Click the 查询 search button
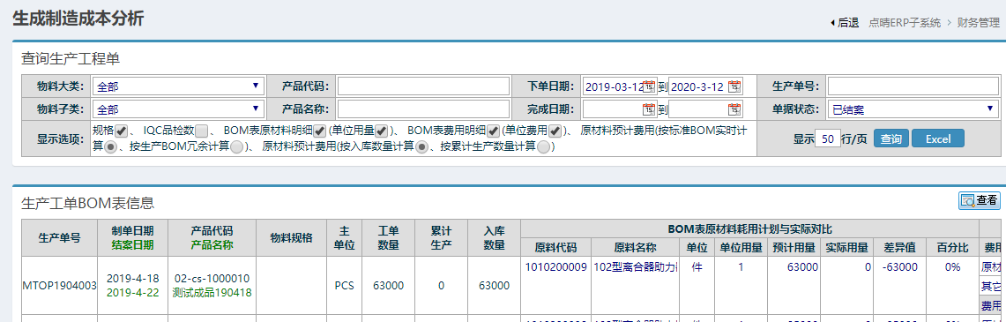The image size is (1006, 322). (x=891, y=139)
